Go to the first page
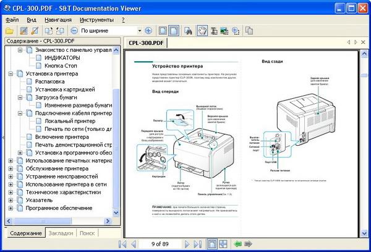 tap(122, 244)
